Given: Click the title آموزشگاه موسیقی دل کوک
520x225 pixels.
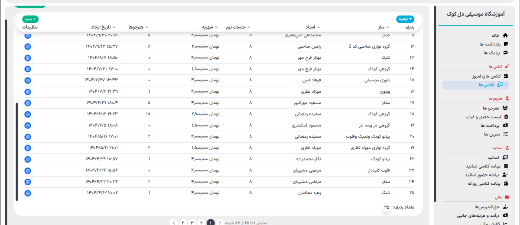Looking at the screenshot, I should pyautogui.click(x=475, y=14).
